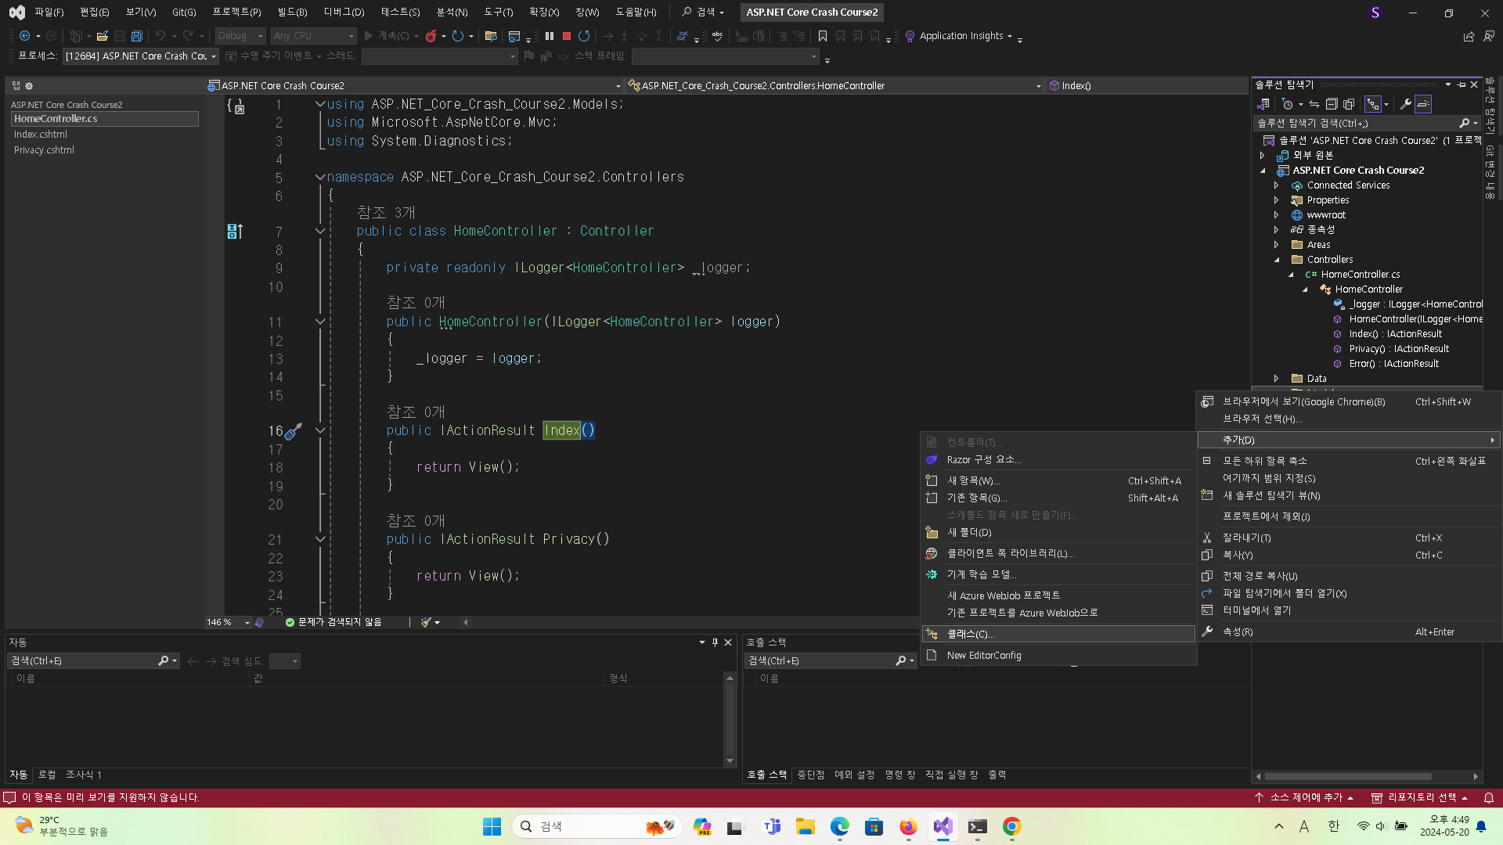Image resolution: width=1503 pixels, height=845 pixels.
Task: Open the Index() member navigation dropdown
Action: click(x=1147, y=86)
